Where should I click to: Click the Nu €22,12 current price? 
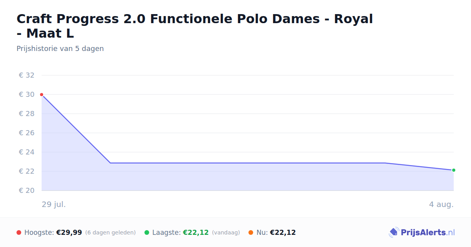click(276, 232)
